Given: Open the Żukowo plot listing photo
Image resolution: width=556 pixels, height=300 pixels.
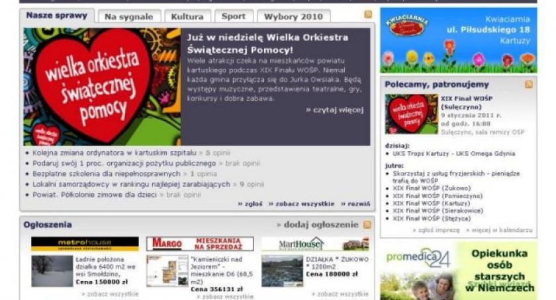Looking at the screenshot, I should (x=282, y=271).
